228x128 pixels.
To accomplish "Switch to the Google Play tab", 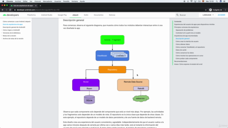I will click(62, 15).
